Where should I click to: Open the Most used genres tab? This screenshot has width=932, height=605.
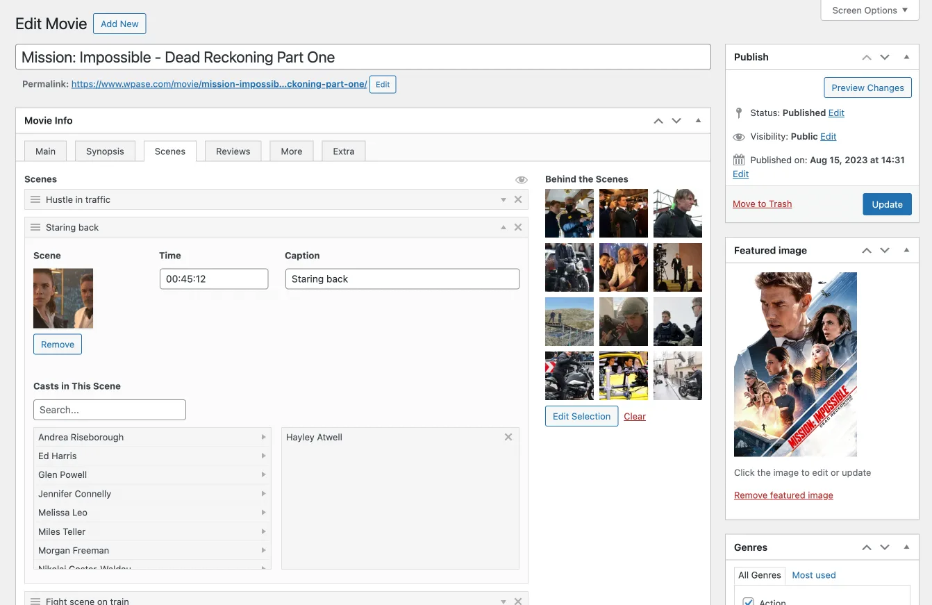click(814, 575)
